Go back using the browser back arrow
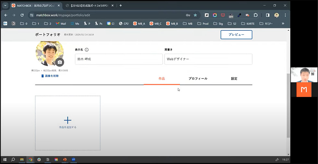 [6, 15]
